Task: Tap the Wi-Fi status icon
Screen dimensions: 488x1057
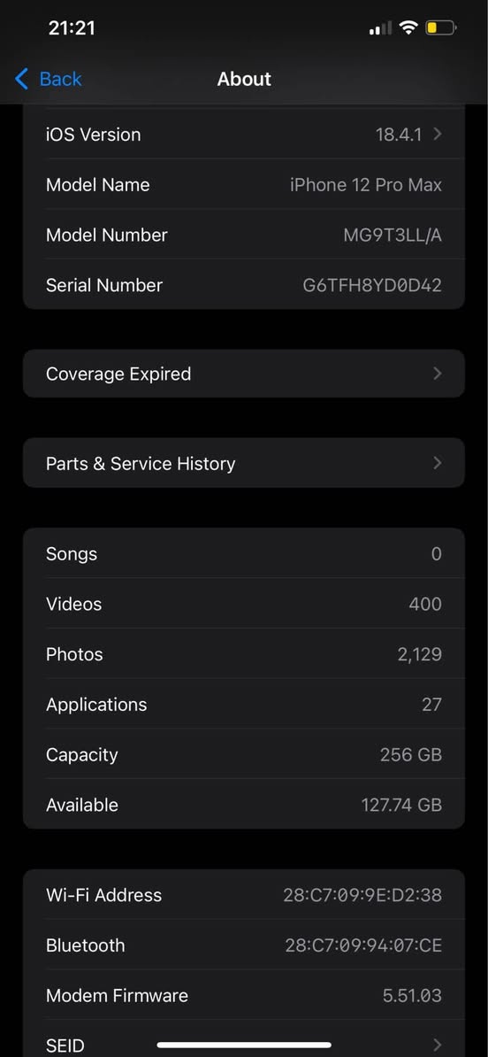Action: [x=408, y=27]
